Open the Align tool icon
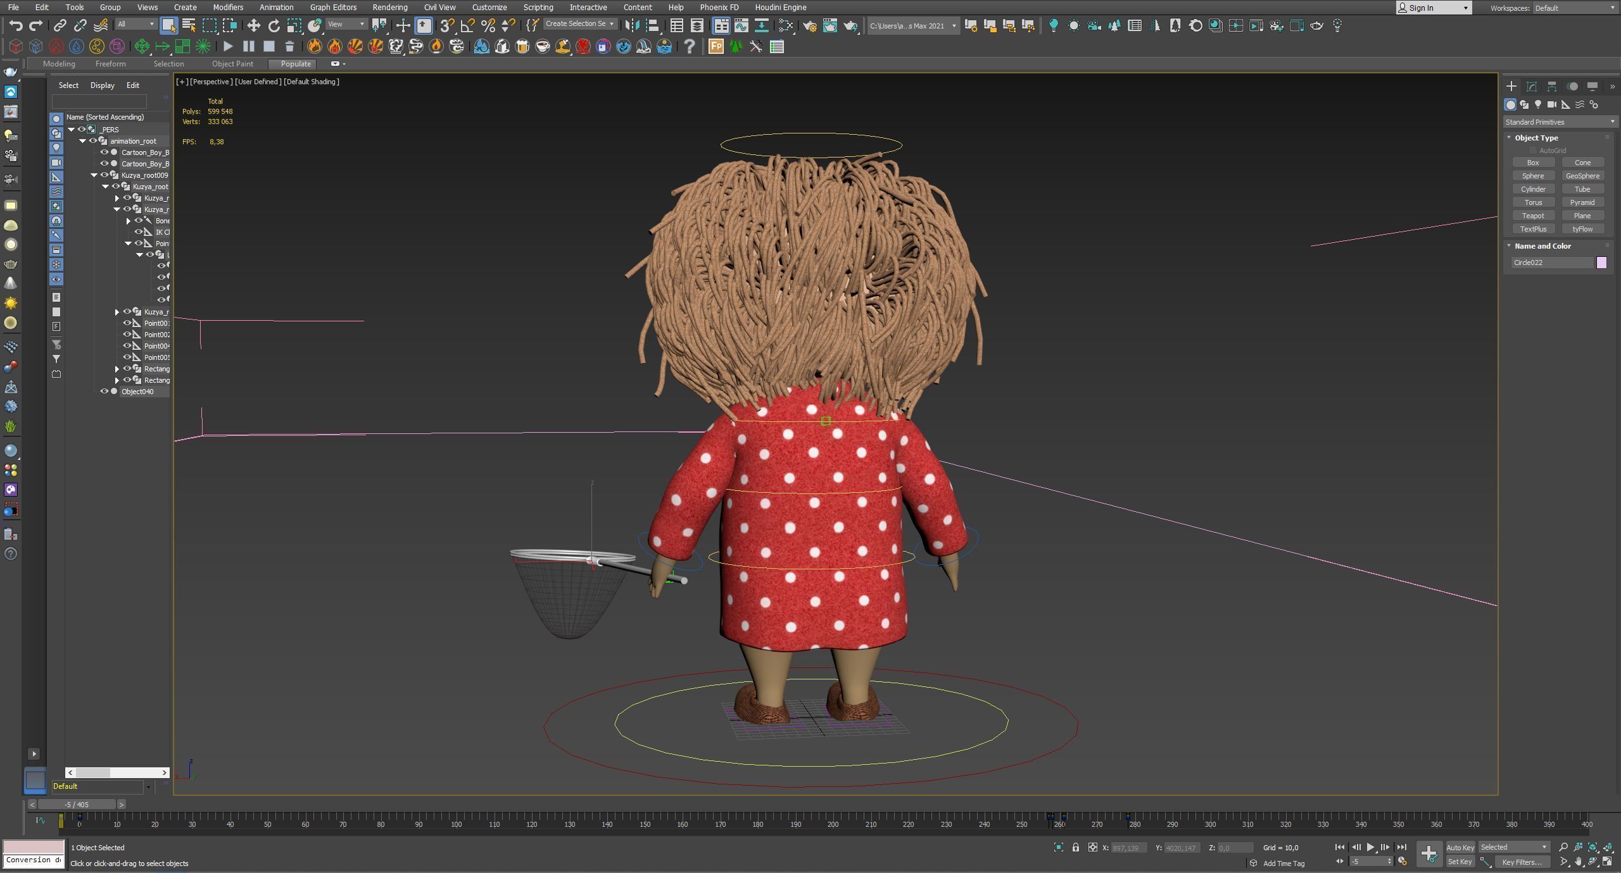Image resolution: width=1621 pixels, height=873 pixels. pos(652,25)
